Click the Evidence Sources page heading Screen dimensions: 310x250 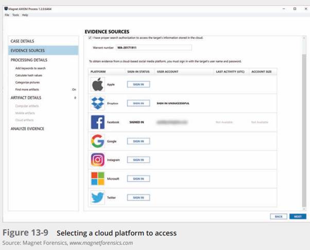pyautogui.click(x=107, y=31)
